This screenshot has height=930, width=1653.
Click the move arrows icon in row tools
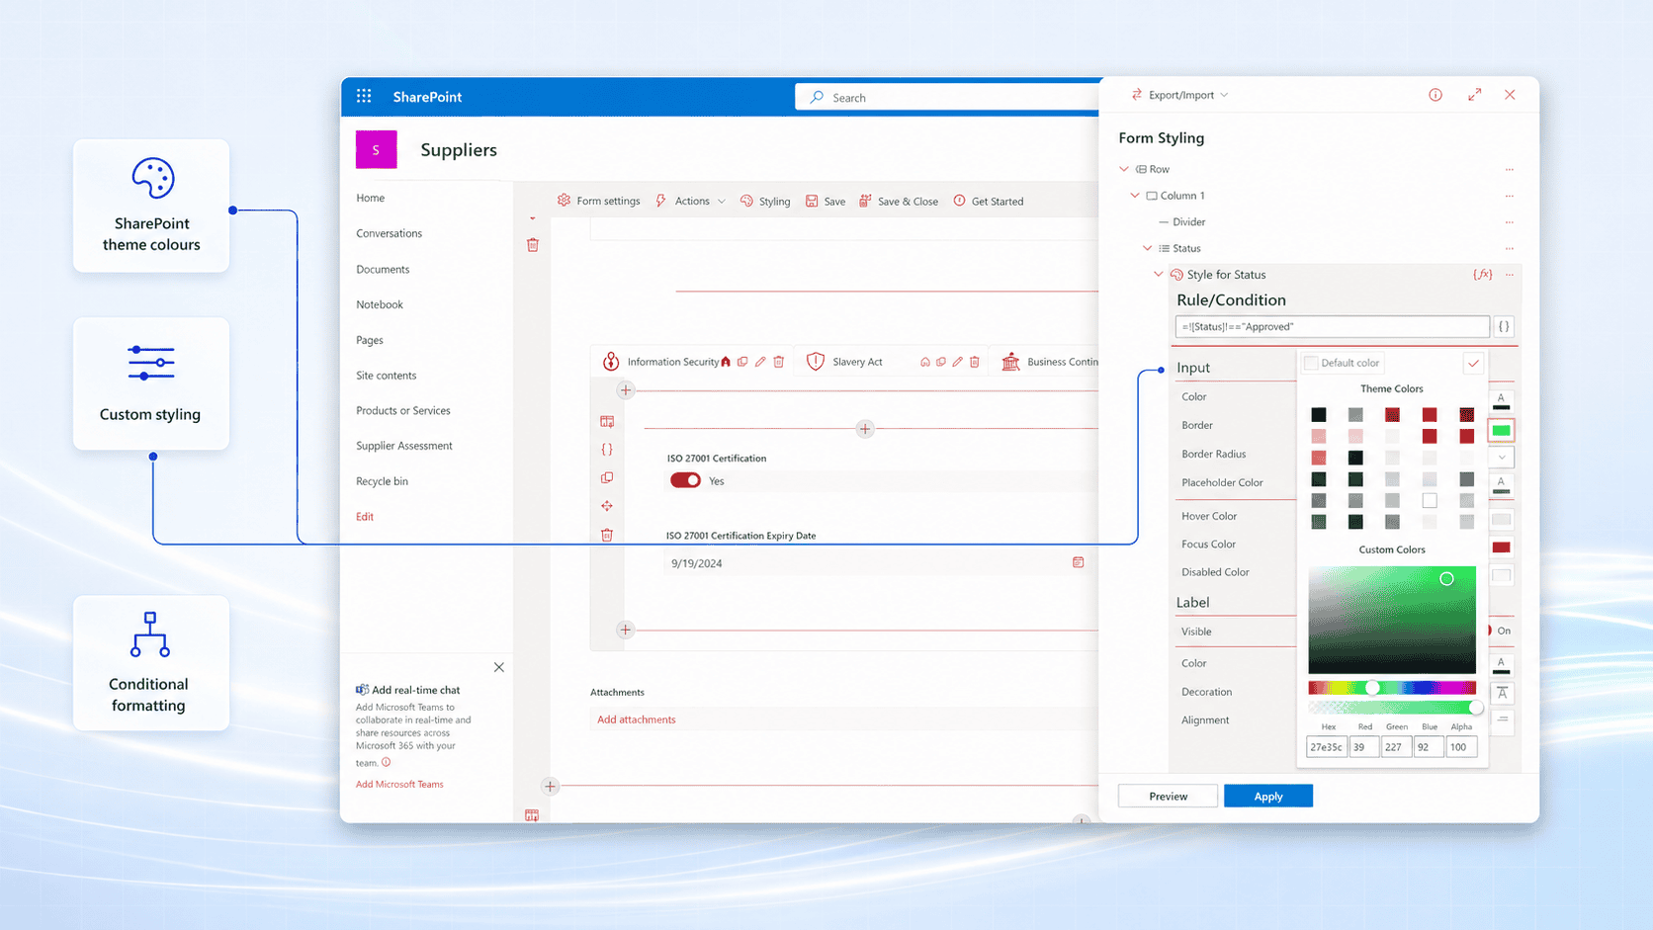[x=607, y=506]
